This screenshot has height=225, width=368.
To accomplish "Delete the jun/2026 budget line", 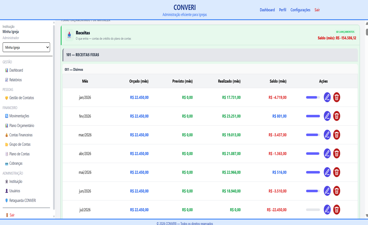I will (x=336, y=191).
